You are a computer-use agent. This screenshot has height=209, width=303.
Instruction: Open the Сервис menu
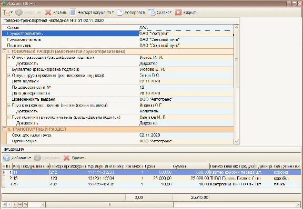pyautogui.click(x=160, y=13)
